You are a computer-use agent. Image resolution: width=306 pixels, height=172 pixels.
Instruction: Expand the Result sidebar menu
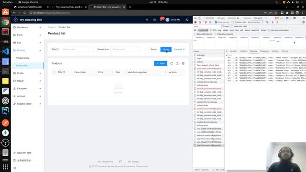tap(27, 81)
